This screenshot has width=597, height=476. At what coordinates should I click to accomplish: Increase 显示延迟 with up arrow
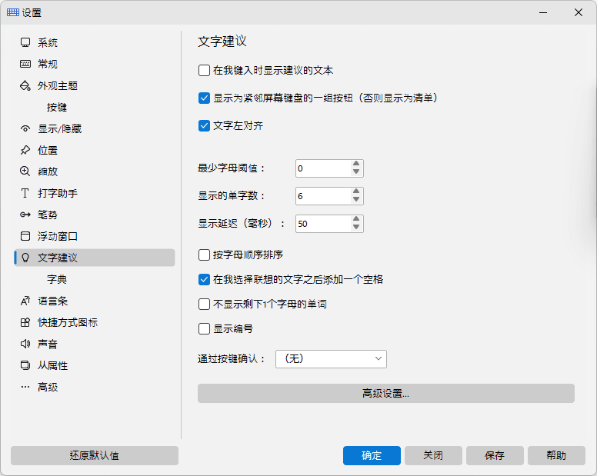tap(356, 219)
